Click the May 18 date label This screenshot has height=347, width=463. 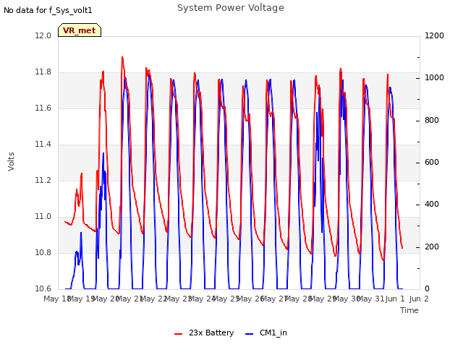[x=56, y=299]
